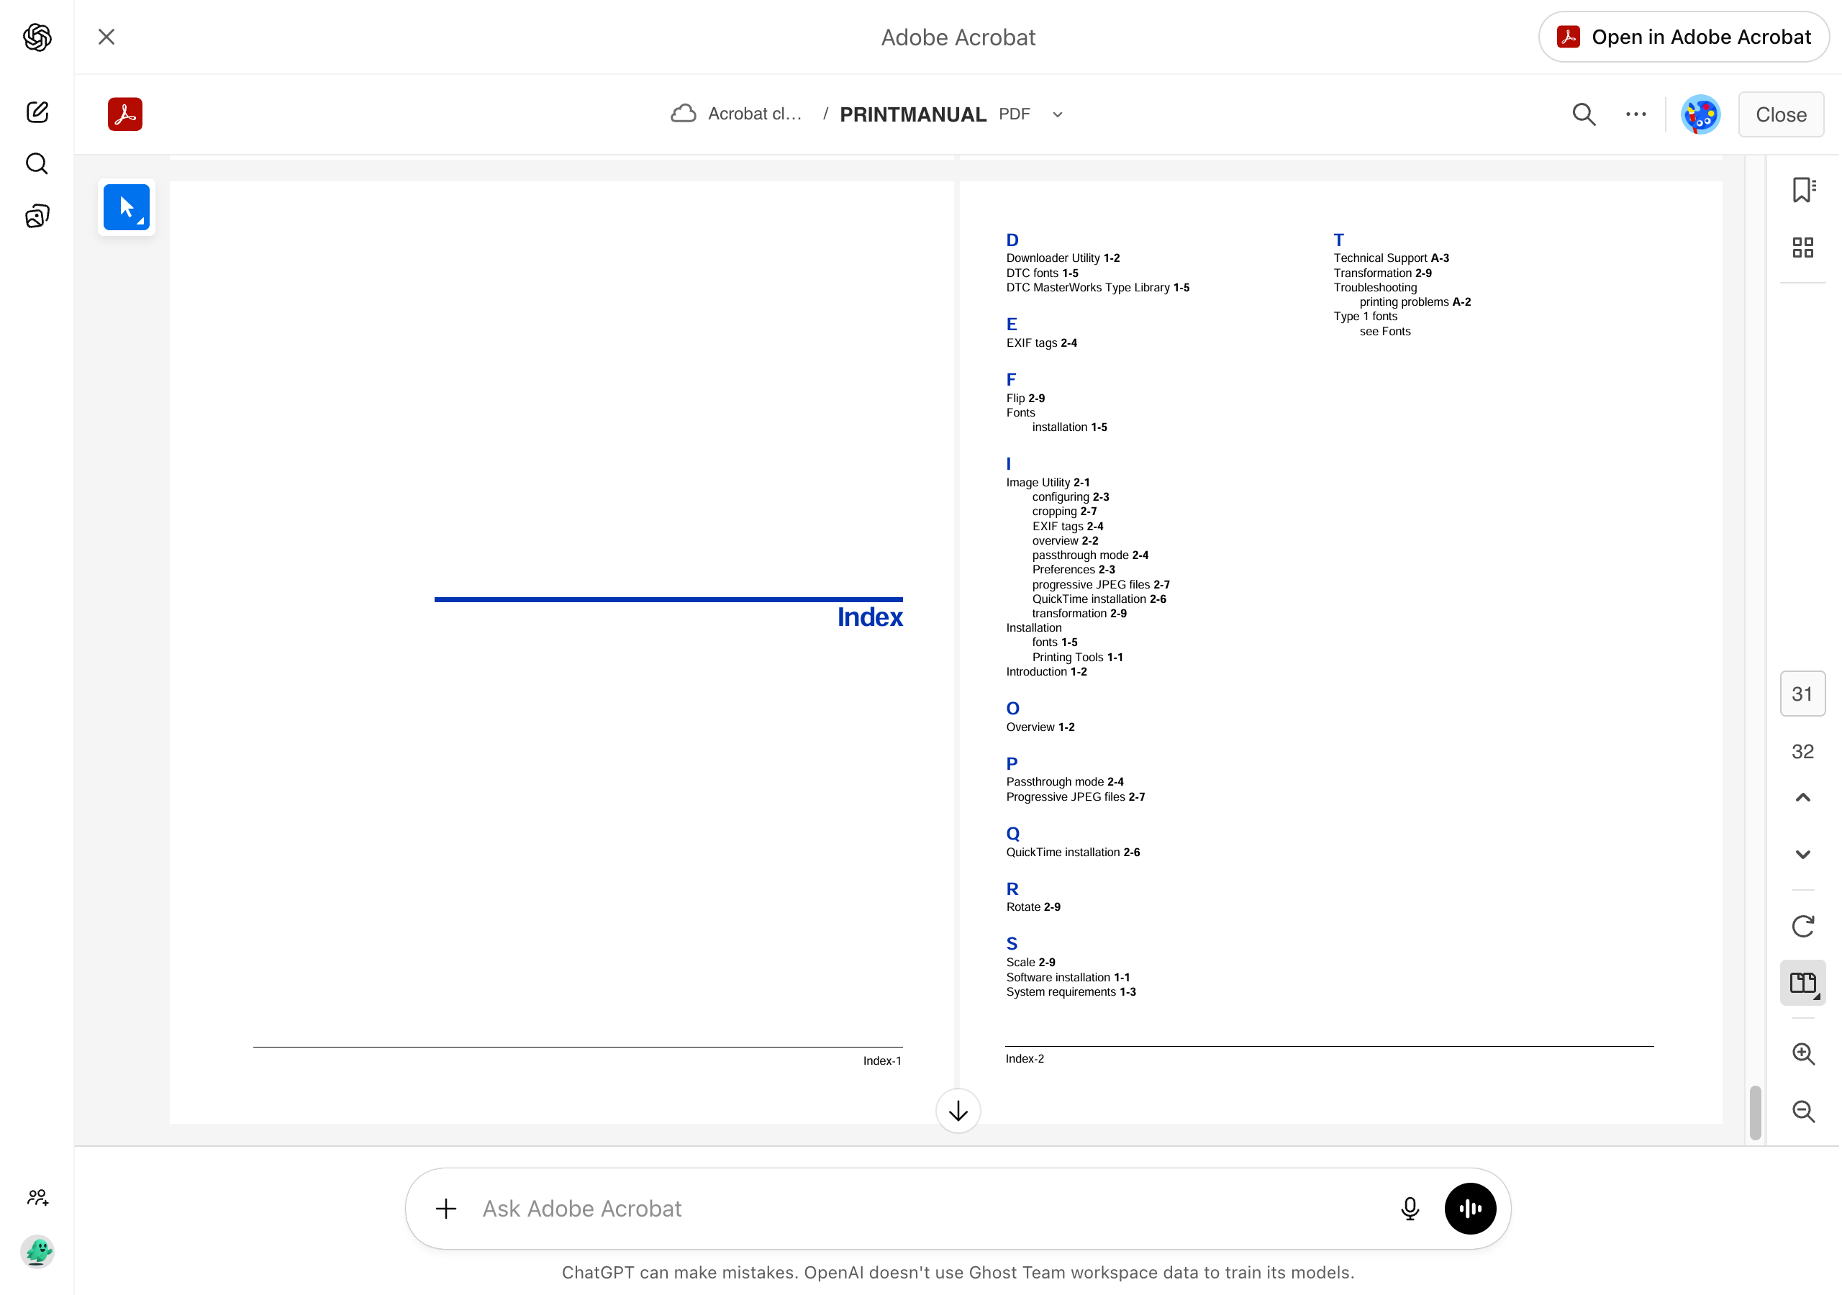The width and height of the screenshot is (1842, 1295).
Task: Search within the PDF document
Action: coord(1583,114)
